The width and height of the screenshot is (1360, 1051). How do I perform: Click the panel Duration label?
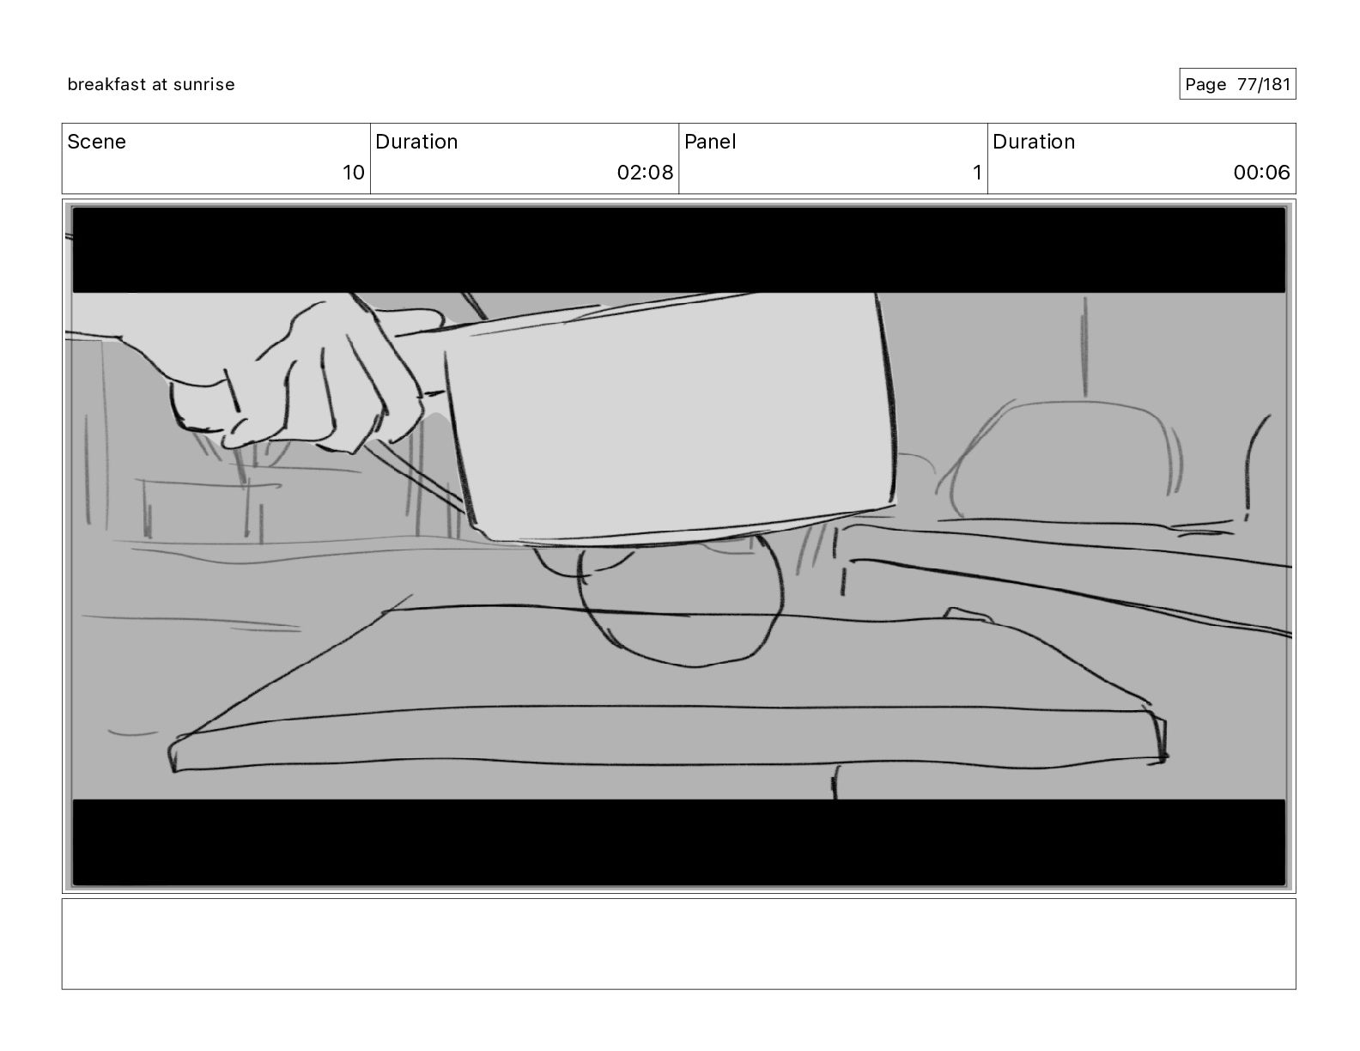[1034, 142]
